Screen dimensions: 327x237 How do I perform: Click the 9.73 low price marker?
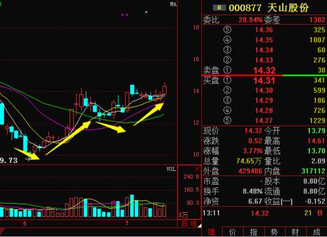click(9, 161)
